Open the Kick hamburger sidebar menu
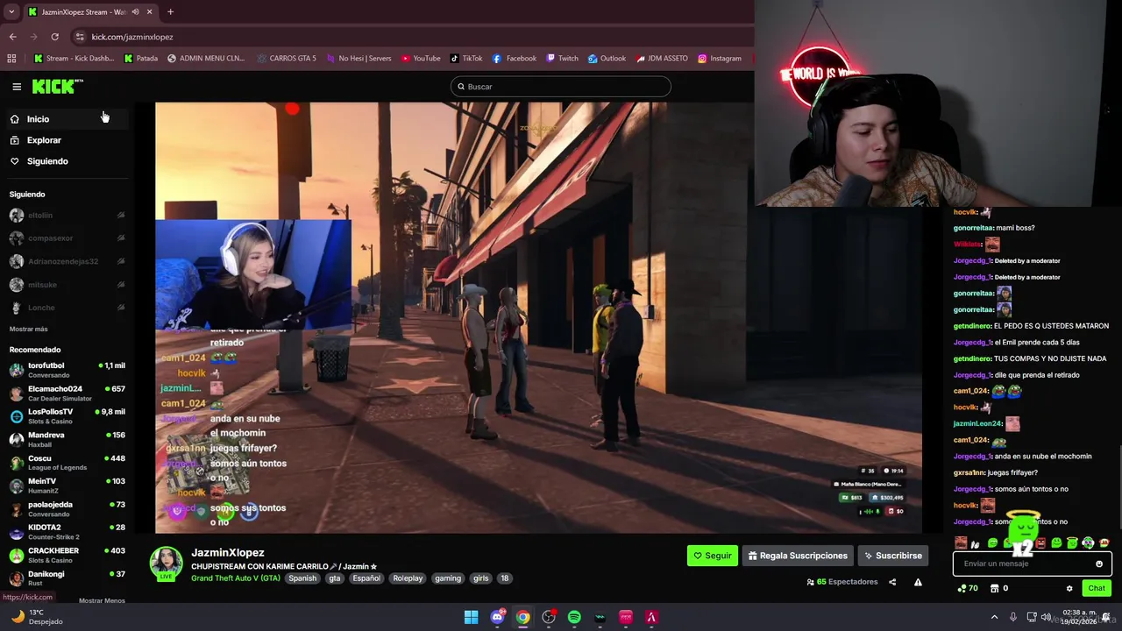The width and height of the screenshot is (1122, 631). (17, 87)
